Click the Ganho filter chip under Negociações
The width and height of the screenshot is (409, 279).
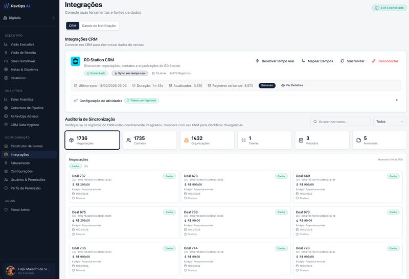pyautogui.click(x=75, y=166)
